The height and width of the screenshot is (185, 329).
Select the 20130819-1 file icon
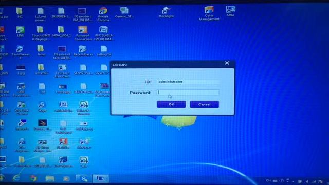[x=61, y=12]
